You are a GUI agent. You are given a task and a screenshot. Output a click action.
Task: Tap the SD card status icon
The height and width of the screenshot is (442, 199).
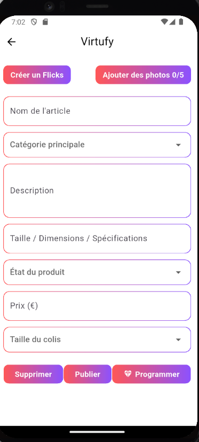tap(45, 22)
